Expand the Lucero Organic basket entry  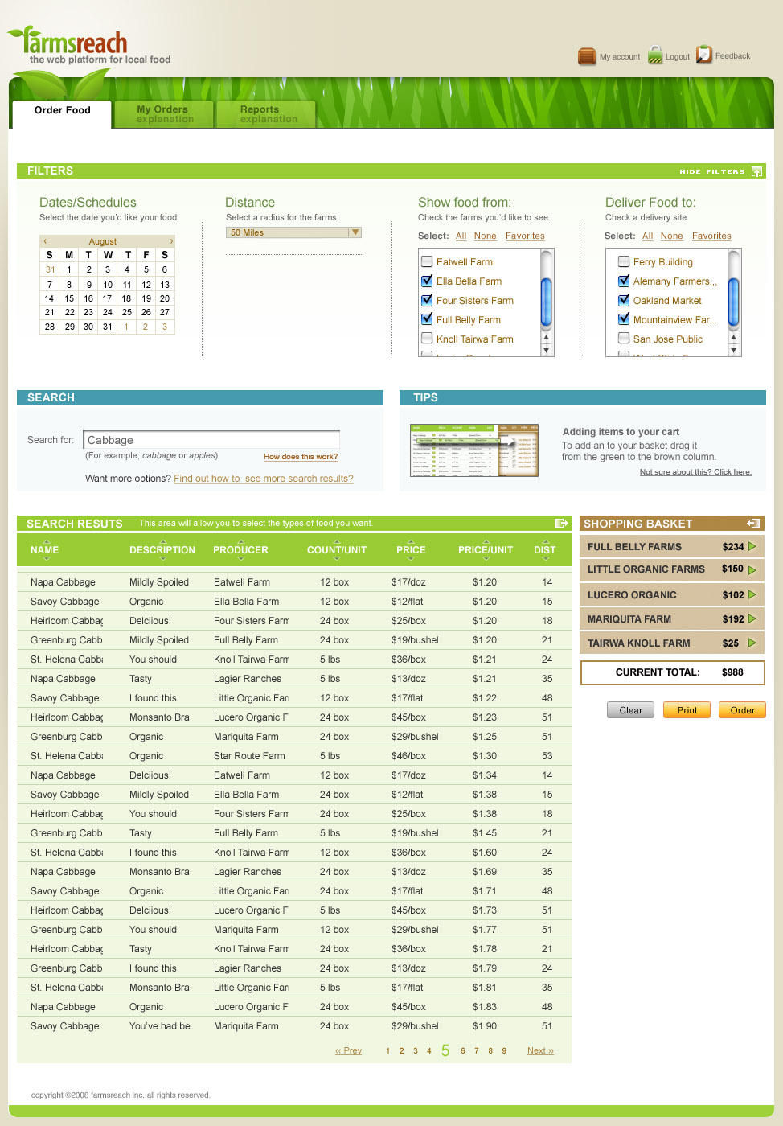point(752,595)
